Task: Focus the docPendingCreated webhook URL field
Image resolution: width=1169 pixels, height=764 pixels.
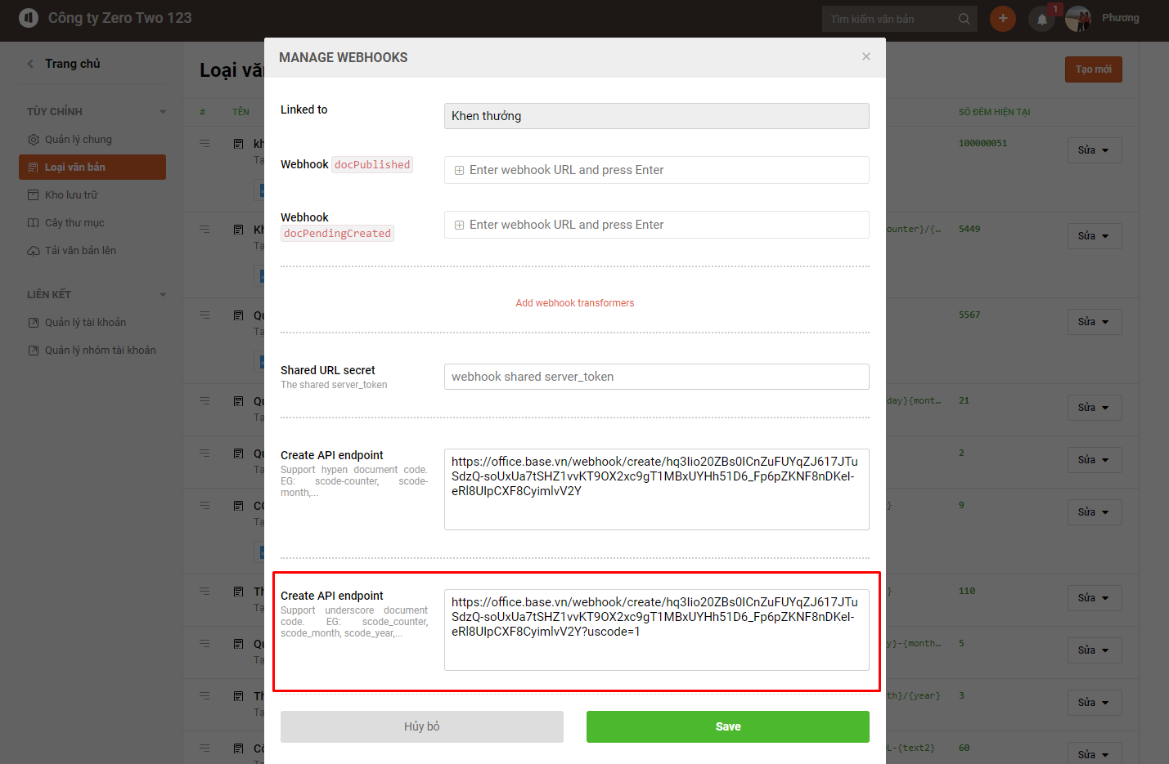Action: (656, 225)
